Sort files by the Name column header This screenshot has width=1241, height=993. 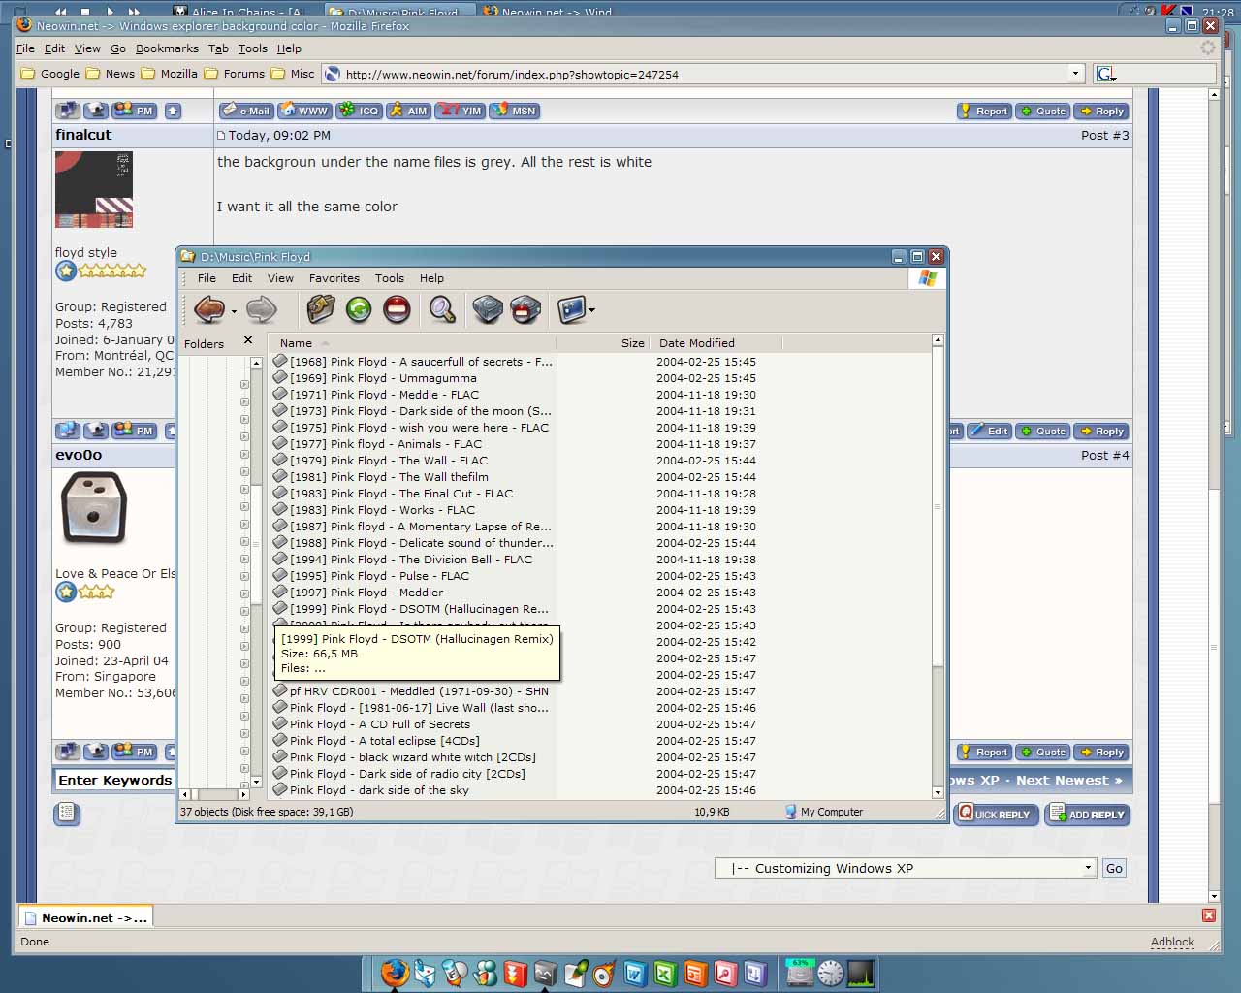pyautogui.click(x=297, y=342)
